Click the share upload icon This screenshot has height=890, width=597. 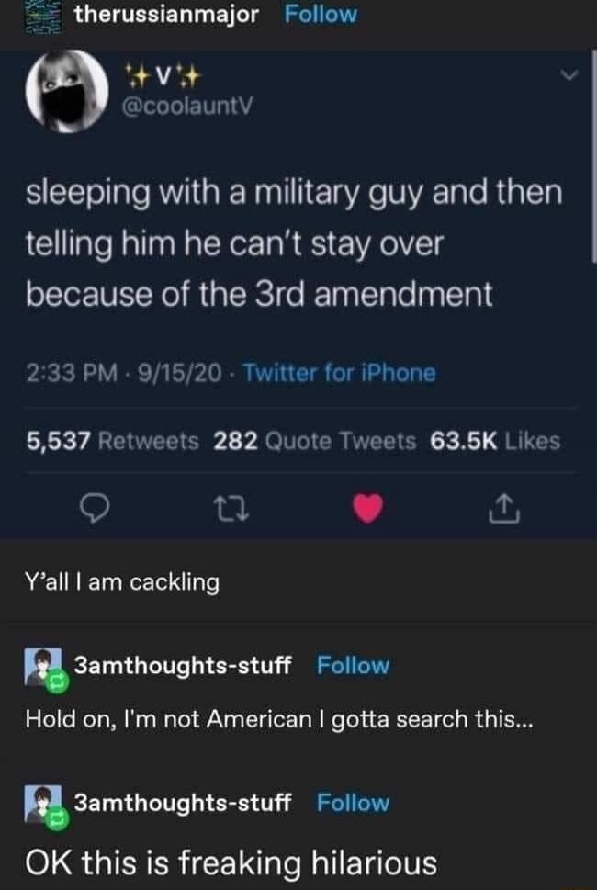(504, 508)
